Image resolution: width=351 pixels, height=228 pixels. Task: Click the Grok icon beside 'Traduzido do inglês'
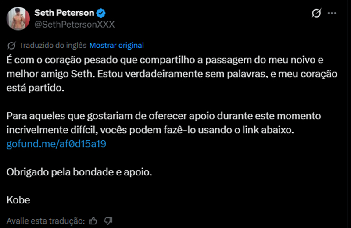click(12, 45)
